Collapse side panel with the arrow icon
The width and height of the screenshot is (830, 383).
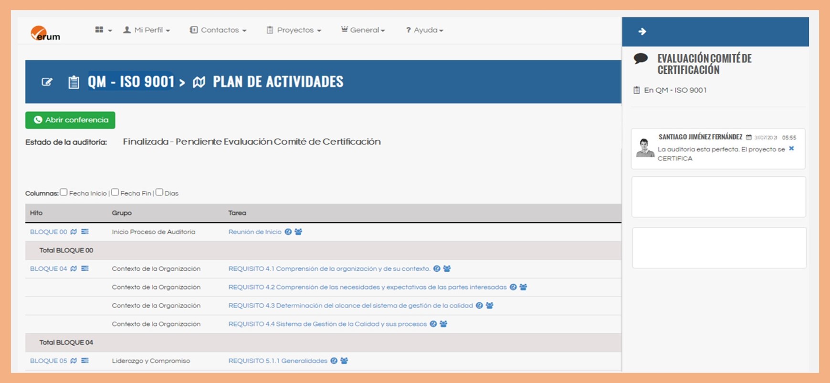642,32
